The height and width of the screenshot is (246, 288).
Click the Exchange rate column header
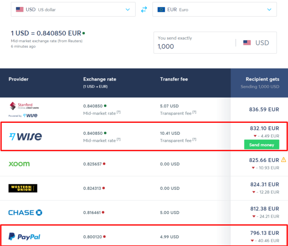[x=100, y=79]
